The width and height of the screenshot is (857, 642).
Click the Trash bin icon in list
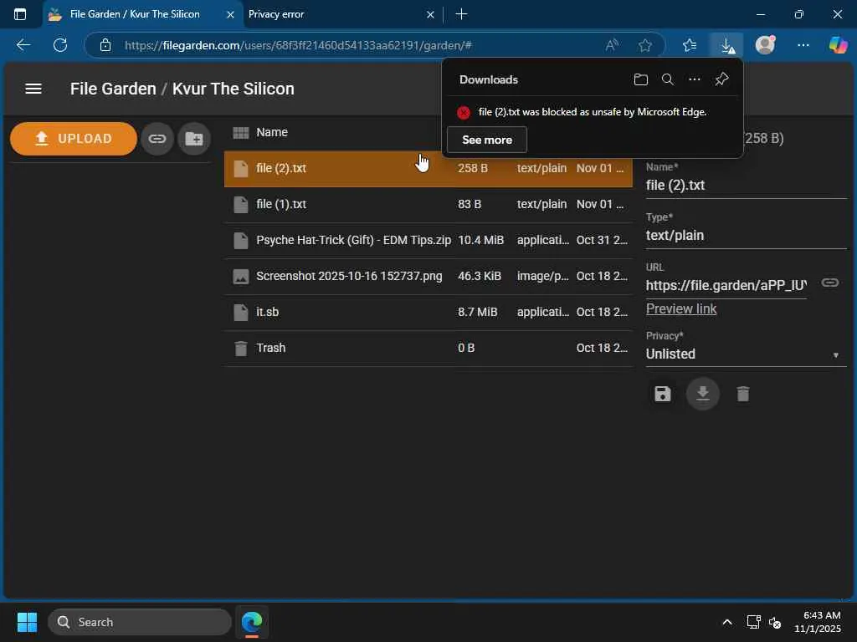[x=240, y=348]
